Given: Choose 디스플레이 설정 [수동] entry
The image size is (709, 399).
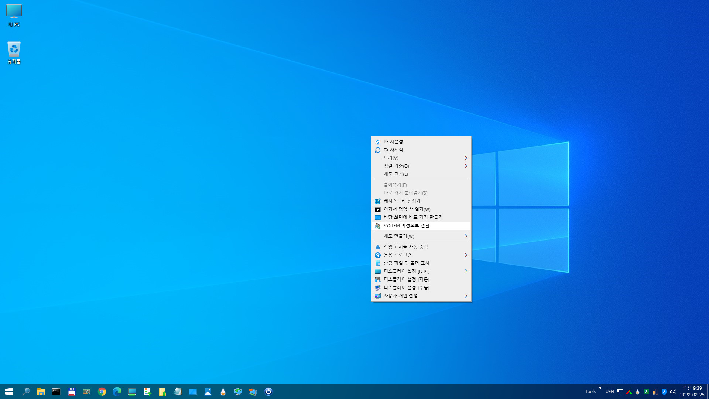Looking at the screenshot, I should [x=421, y=288].
